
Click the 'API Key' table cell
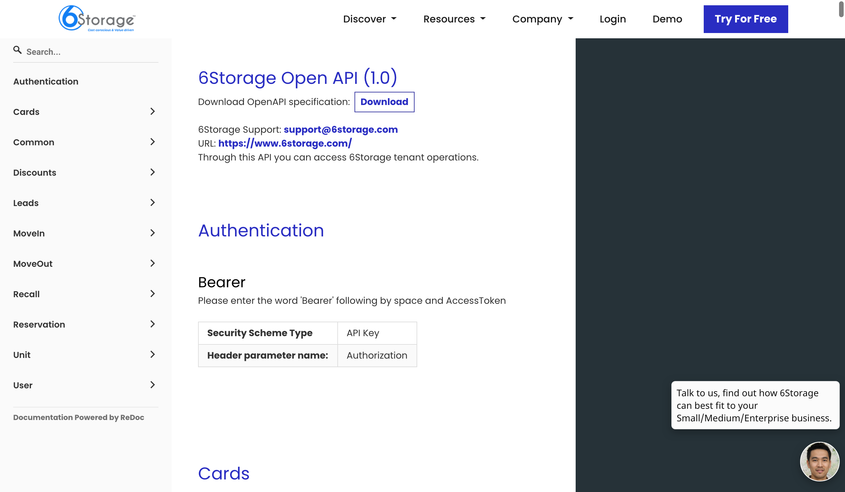click(377, 333)
